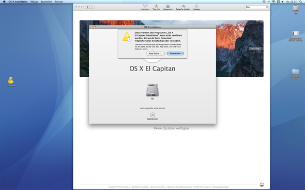Click the volume icon in menu bar
The width and height of the screenshot is (305, 190).
tap(282, 2)
